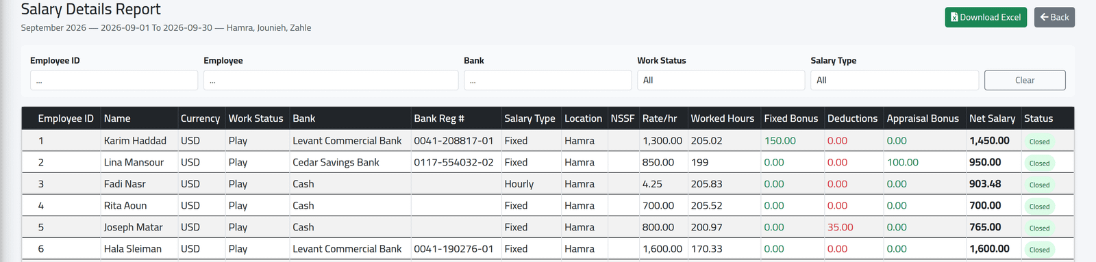
Task: Click Closed status badge for Hala Sleiman
Action: pos(1039,250)
